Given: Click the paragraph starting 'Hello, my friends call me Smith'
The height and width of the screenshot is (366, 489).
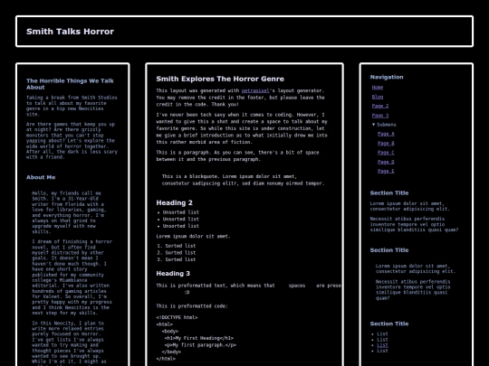Looking at the screenshot, I should point(69,212).
